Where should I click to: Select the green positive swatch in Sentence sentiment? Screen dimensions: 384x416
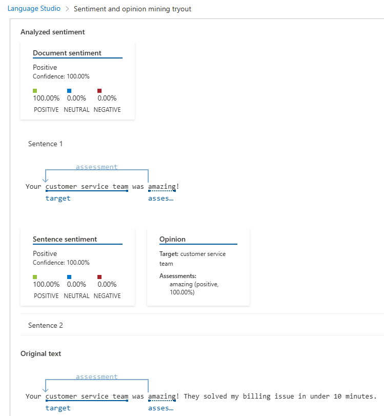click(x=34, y=276)
